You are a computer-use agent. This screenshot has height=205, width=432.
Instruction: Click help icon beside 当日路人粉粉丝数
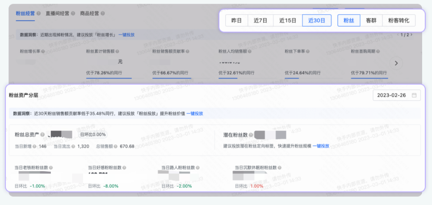198,168
